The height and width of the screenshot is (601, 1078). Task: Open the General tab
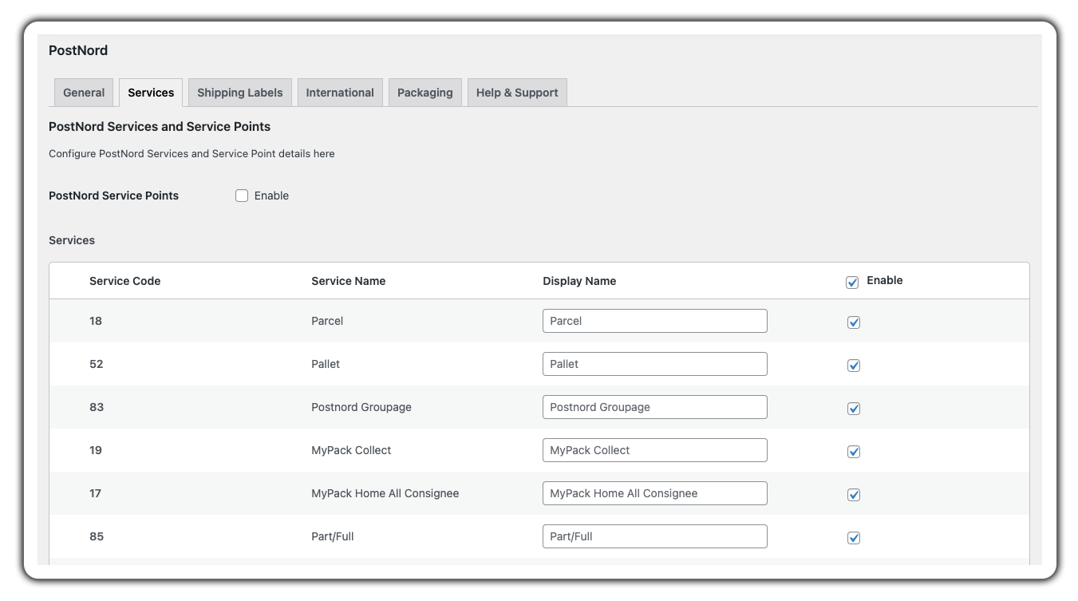coord(84,93)
